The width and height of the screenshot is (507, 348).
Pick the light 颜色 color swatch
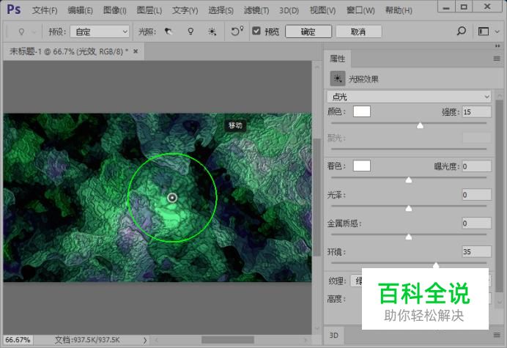(362, 111)
